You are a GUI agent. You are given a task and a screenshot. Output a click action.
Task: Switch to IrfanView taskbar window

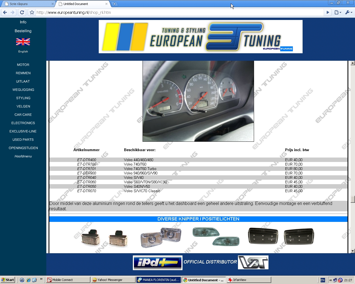(249, 280)
